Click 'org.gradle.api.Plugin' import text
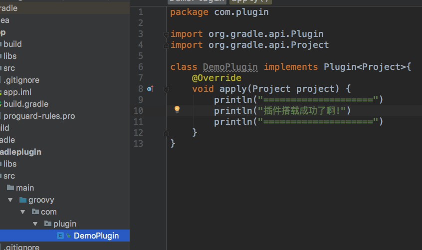This screenshot has height=250, width=422. [x=266, y=34]
